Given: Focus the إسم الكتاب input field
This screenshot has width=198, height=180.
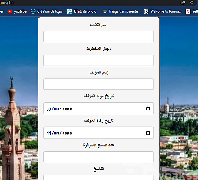Looking at the screenshot, I should click(x=99, y=37).
